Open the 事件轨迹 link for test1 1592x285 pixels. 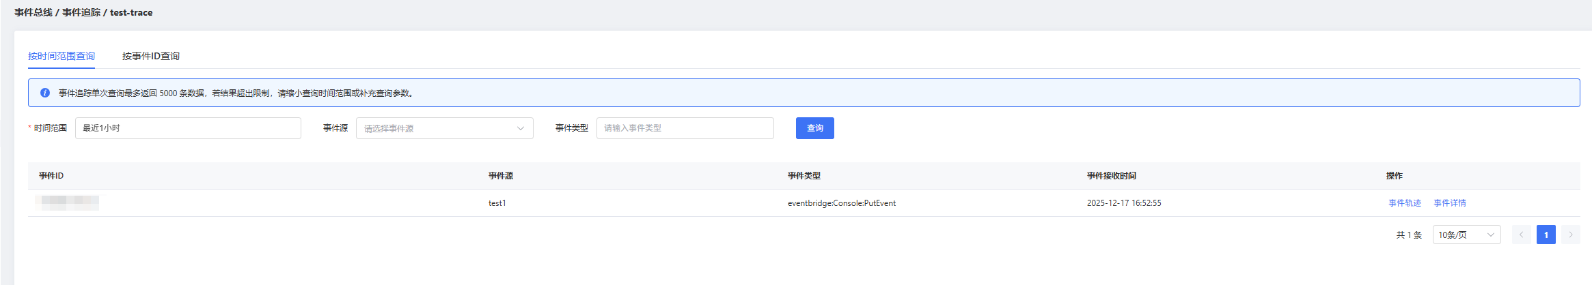coord(1404,203)
